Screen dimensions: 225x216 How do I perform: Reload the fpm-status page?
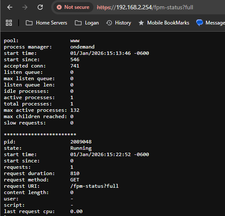coord(40,7)
